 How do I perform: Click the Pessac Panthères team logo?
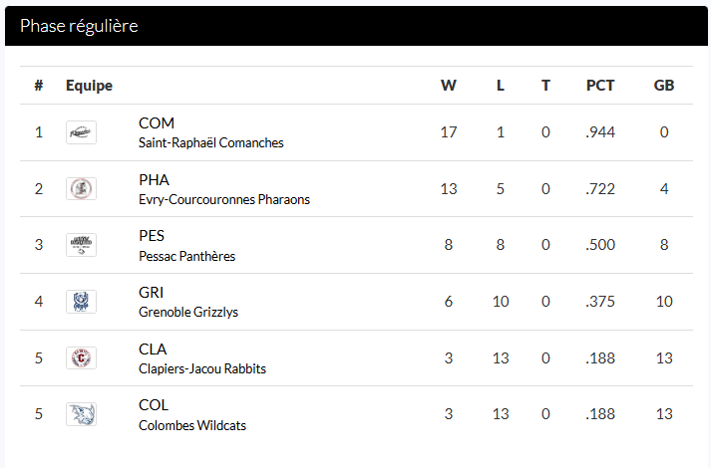coord(81,245)
